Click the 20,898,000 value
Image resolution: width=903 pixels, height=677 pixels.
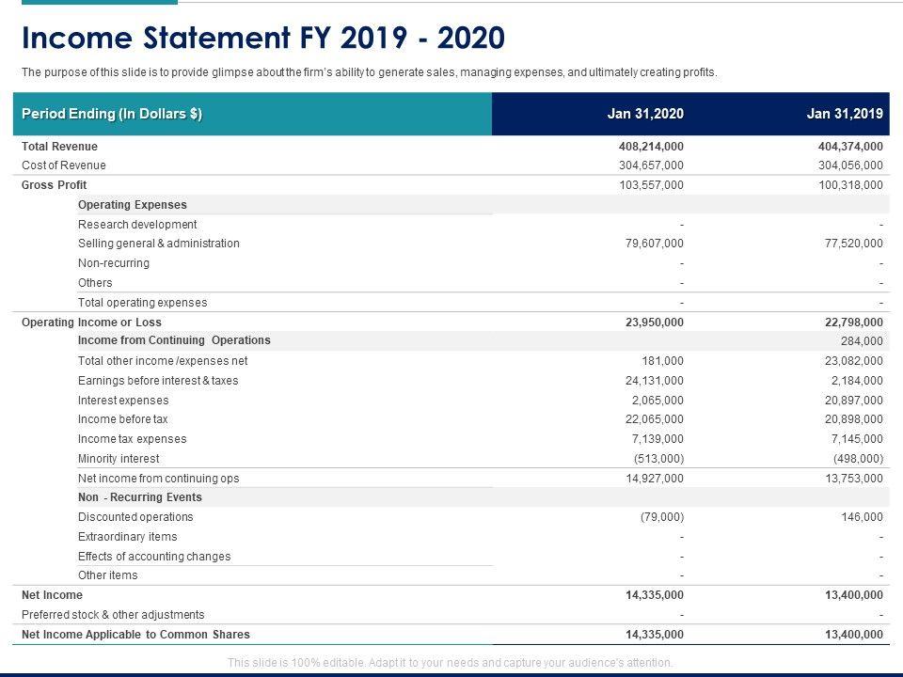tap(853, 419)
